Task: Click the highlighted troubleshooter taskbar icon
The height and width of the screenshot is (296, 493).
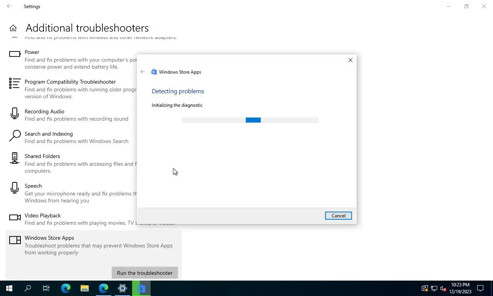Action: click(x=141, y=288)
